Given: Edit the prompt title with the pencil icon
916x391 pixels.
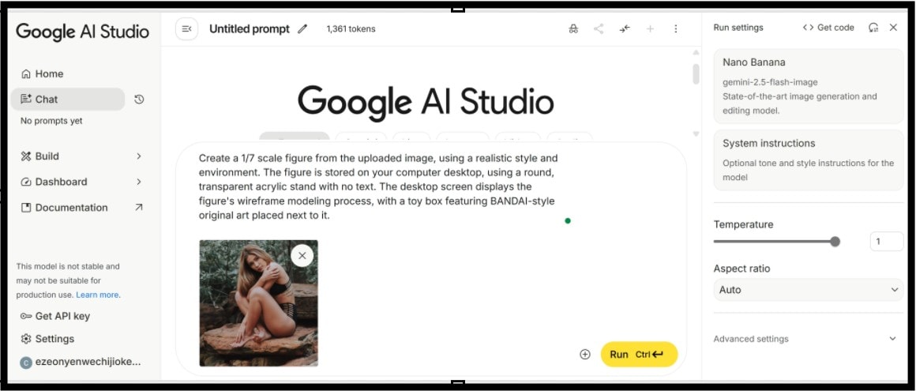Looking at the screenshot, I should coord(302,29).
